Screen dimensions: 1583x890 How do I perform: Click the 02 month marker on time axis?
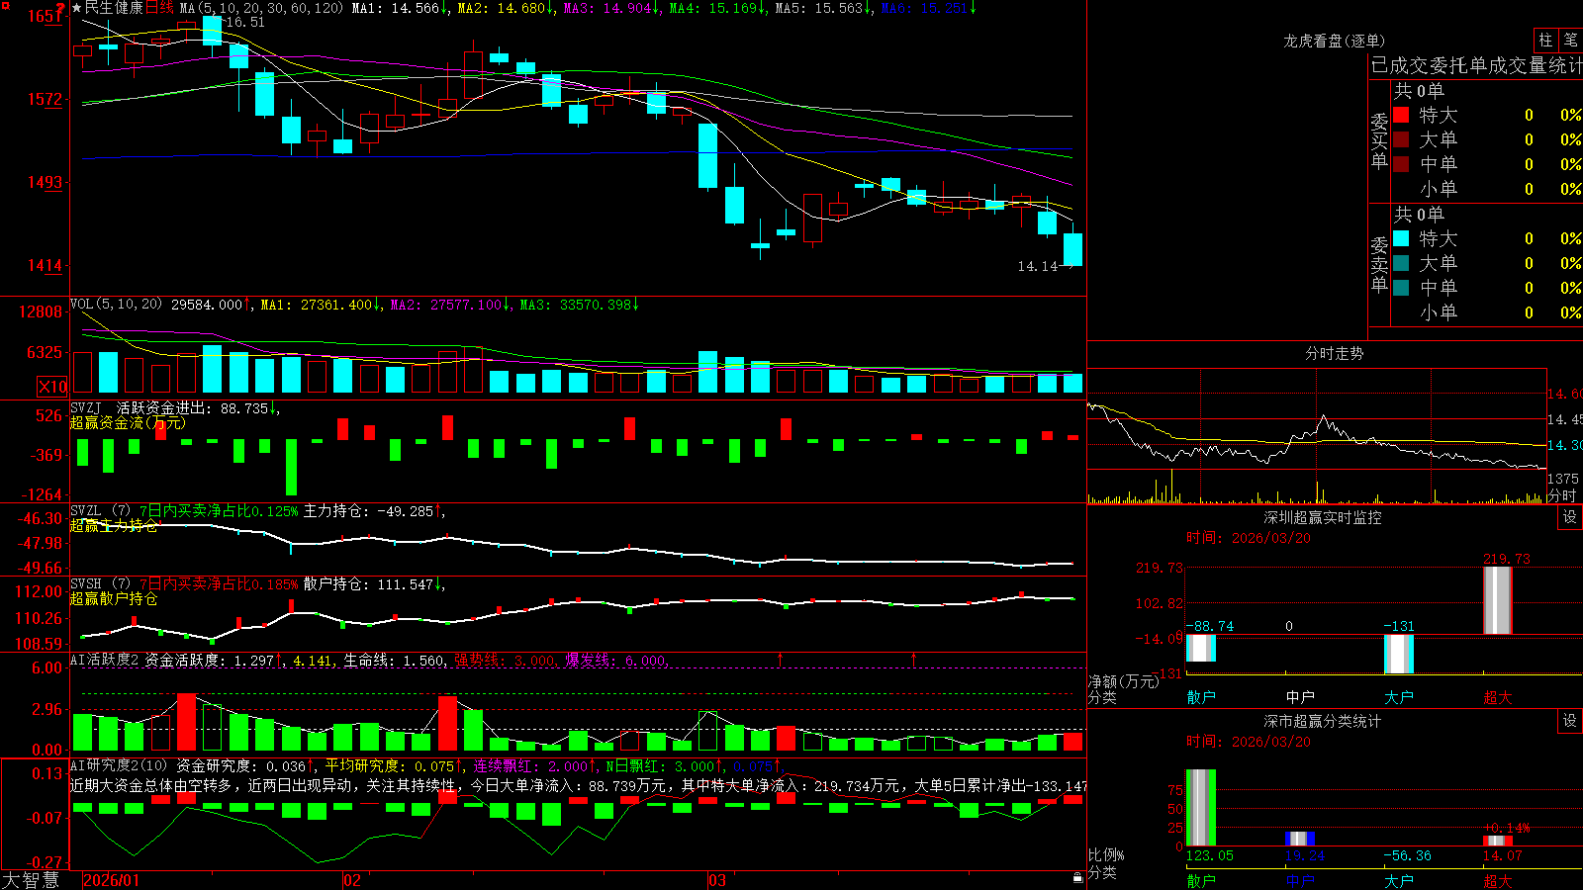point(352,880)
